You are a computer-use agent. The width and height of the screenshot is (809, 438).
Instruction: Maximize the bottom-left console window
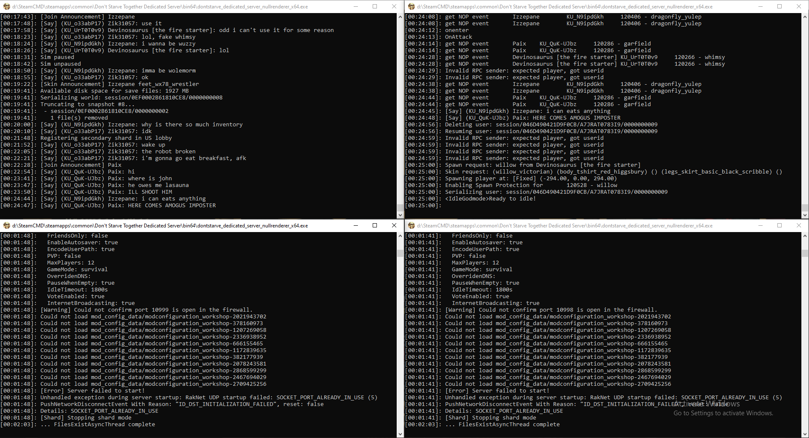(375, 226)
